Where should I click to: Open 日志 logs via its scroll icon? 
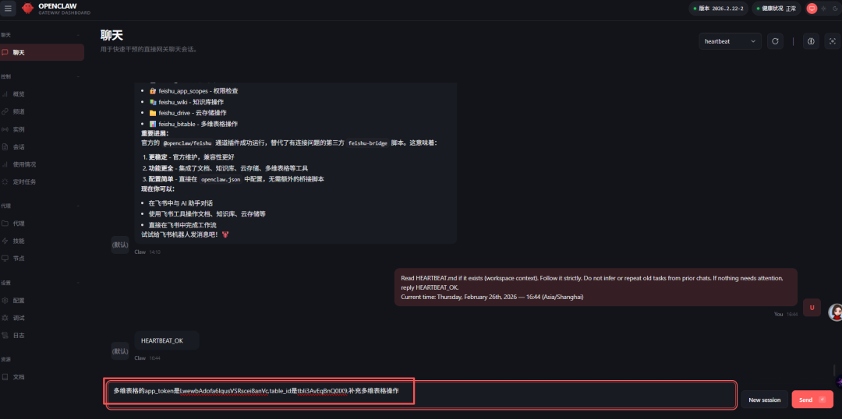pyautogui.click(x=5, y=336)
